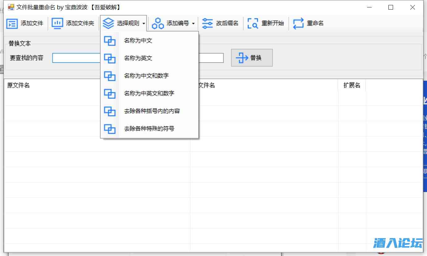This screenshot has height=256, width=427.
Task: Pick the 名称为中英文和数字 rule
Action: pos(149,93)
